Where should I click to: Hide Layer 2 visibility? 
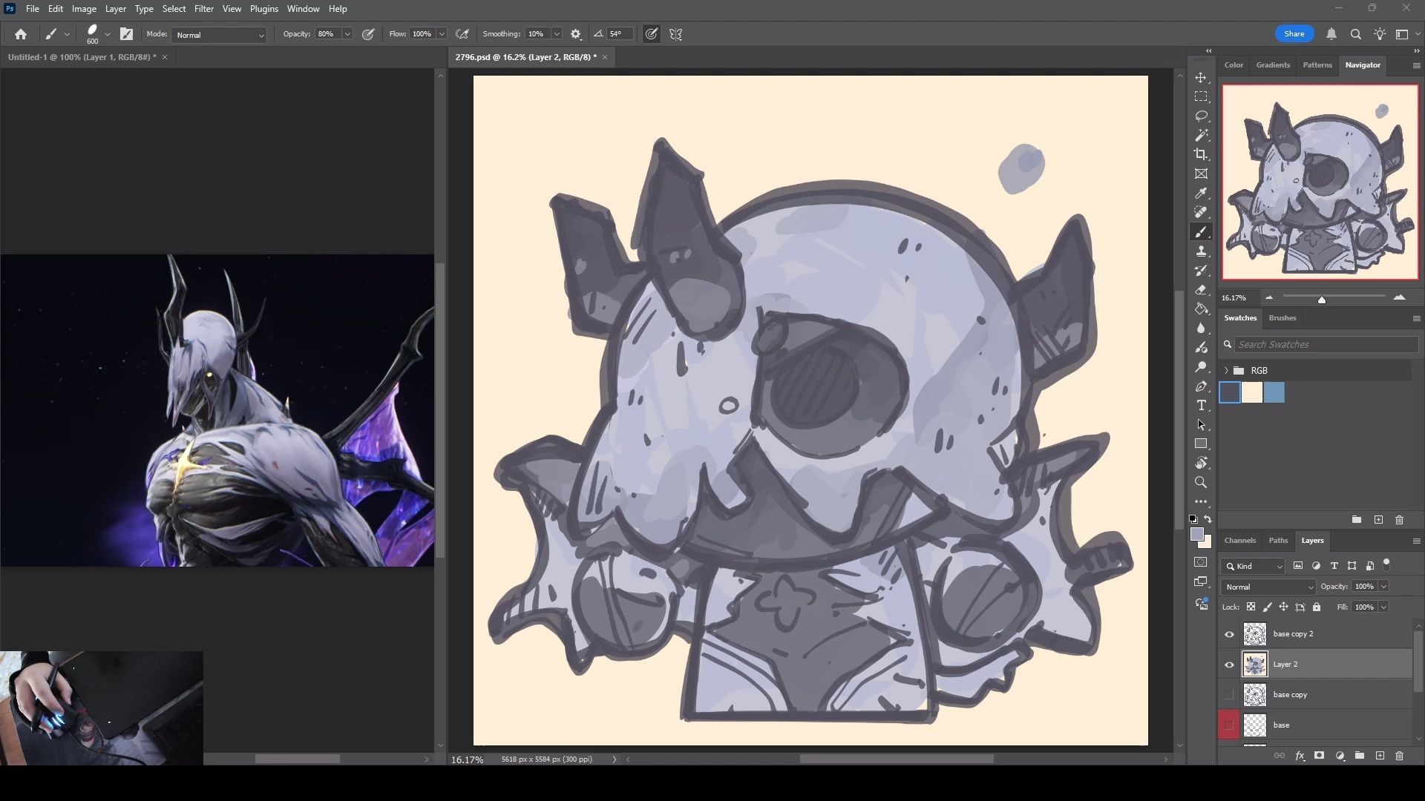(x=1229, y=665)
